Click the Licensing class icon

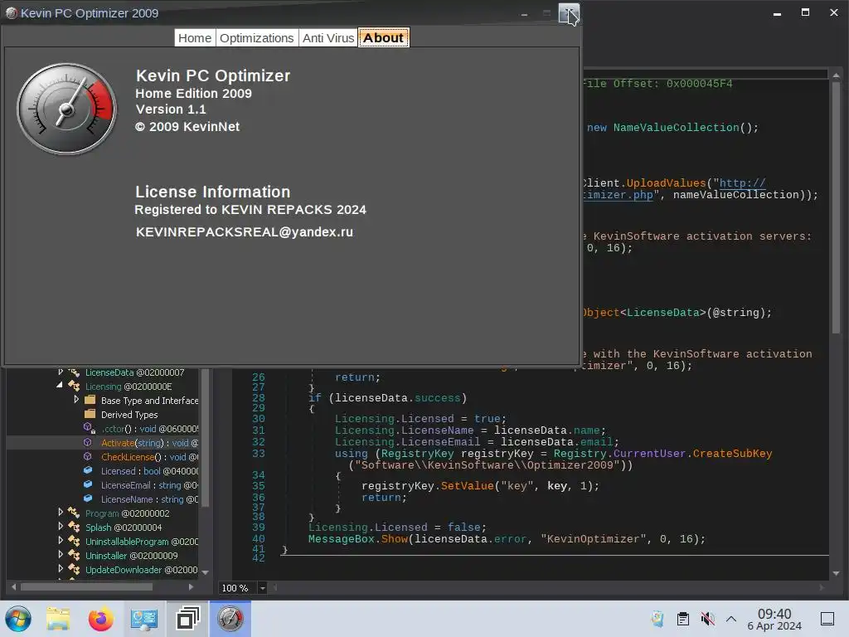click(74, 387)
